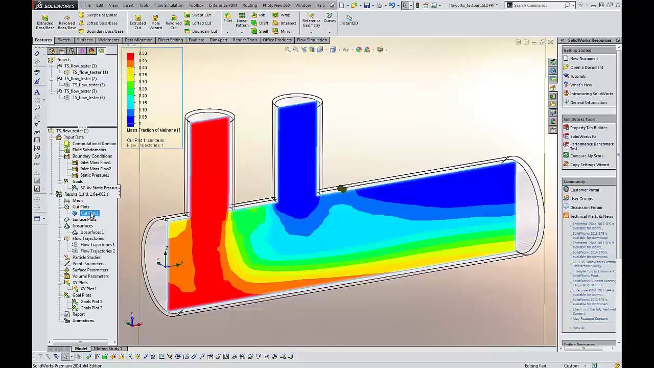Open the Curves tool
The image size is (654, 368).
pos(330,18)
